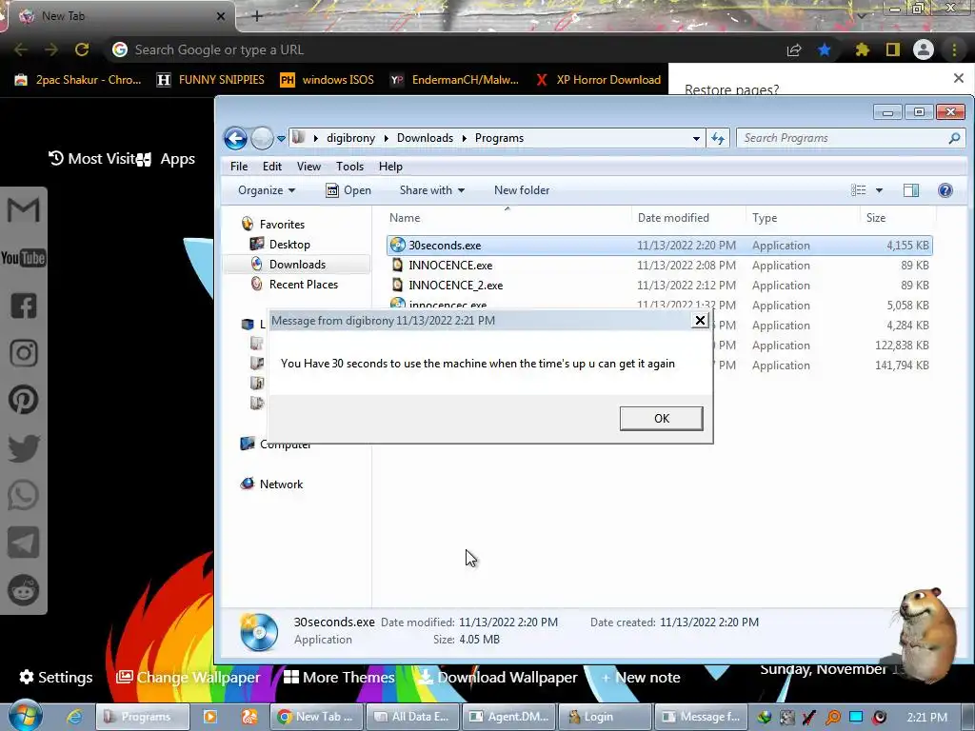
Task: Open the Organize dropdown
Action: 267,190
